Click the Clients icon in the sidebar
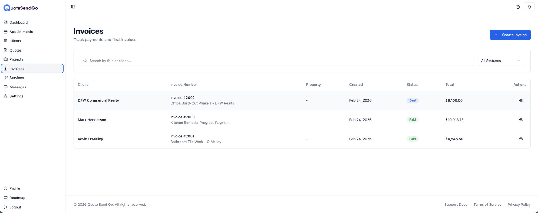This screenshot has height=213, width=538. (5, 41)
